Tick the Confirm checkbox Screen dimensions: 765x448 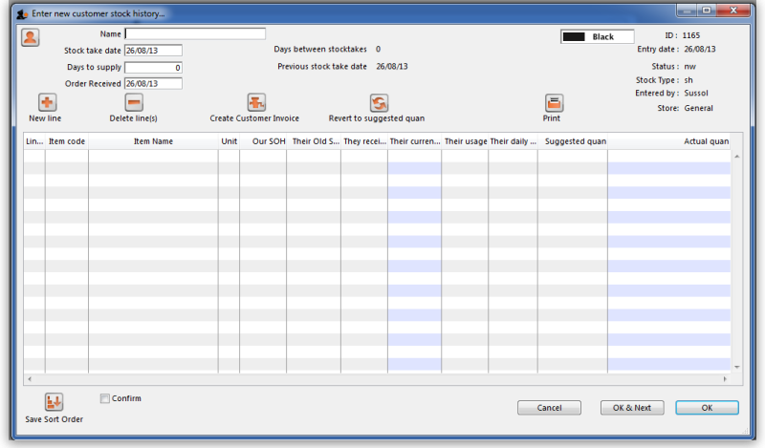click(104, 398)
